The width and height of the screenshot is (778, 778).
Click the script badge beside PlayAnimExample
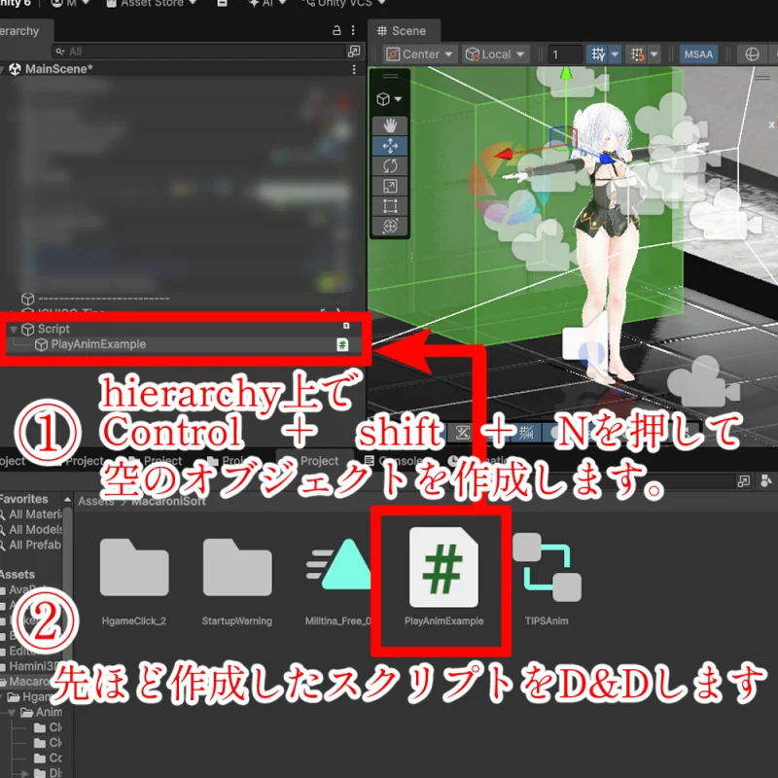[342, 344]
